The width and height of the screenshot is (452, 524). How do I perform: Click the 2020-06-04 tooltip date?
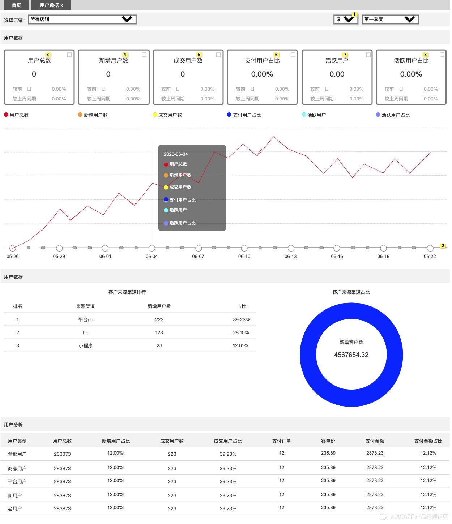[176, 154]
